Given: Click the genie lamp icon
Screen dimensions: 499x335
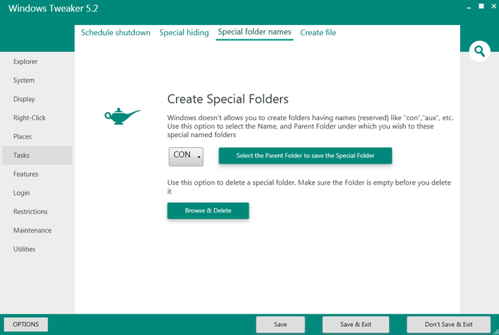Looking at the screenshot, I should [x=123, y=116].
